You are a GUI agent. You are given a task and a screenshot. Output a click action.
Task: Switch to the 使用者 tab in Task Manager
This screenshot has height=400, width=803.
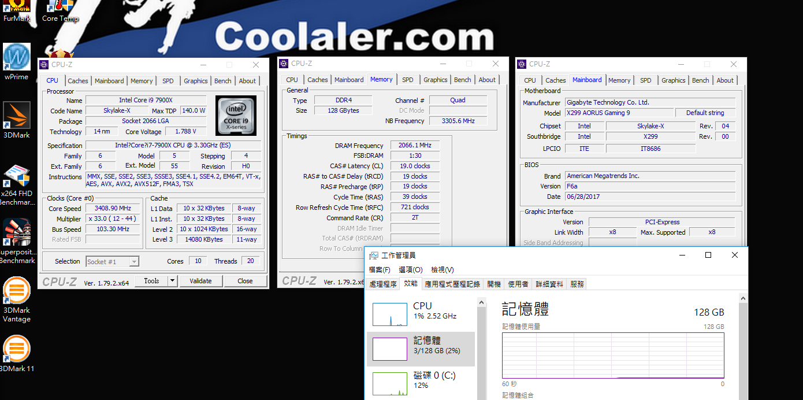click(x=518, y=284)
